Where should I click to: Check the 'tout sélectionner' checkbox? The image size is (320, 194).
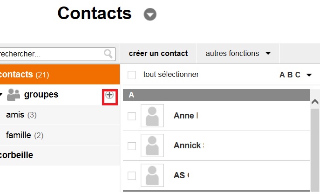pyautogui.click(x=132, y=75)
